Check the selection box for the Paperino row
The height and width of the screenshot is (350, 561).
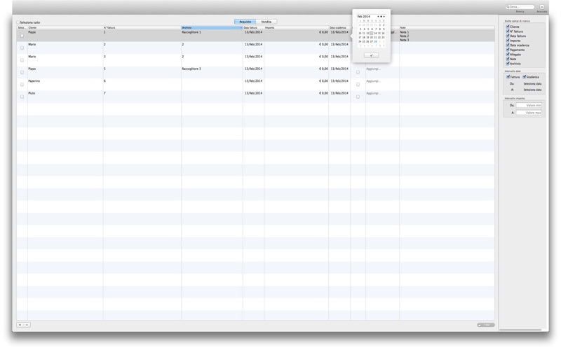click(22, 85)
